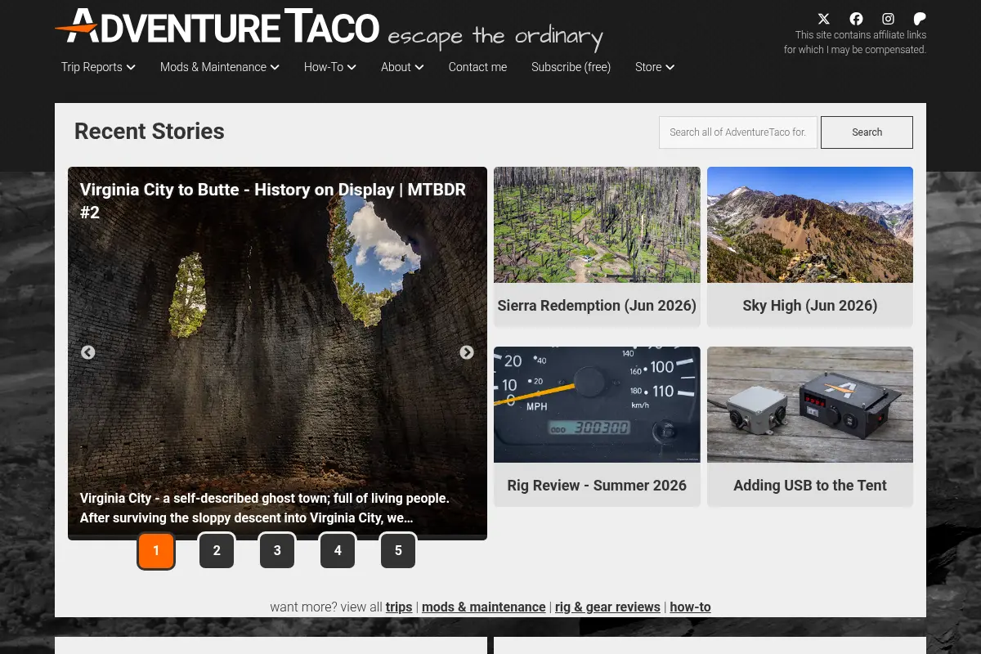The image size is (981, 654).
Task: Open the Facebook page icon
Action: pos(856,19)
